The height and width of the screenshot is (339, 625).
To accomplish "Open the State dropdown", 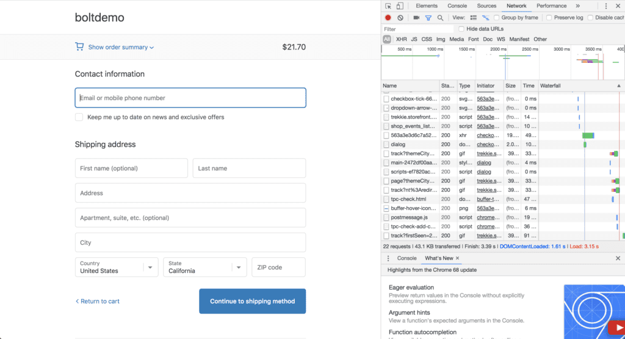I will [205, 267].
